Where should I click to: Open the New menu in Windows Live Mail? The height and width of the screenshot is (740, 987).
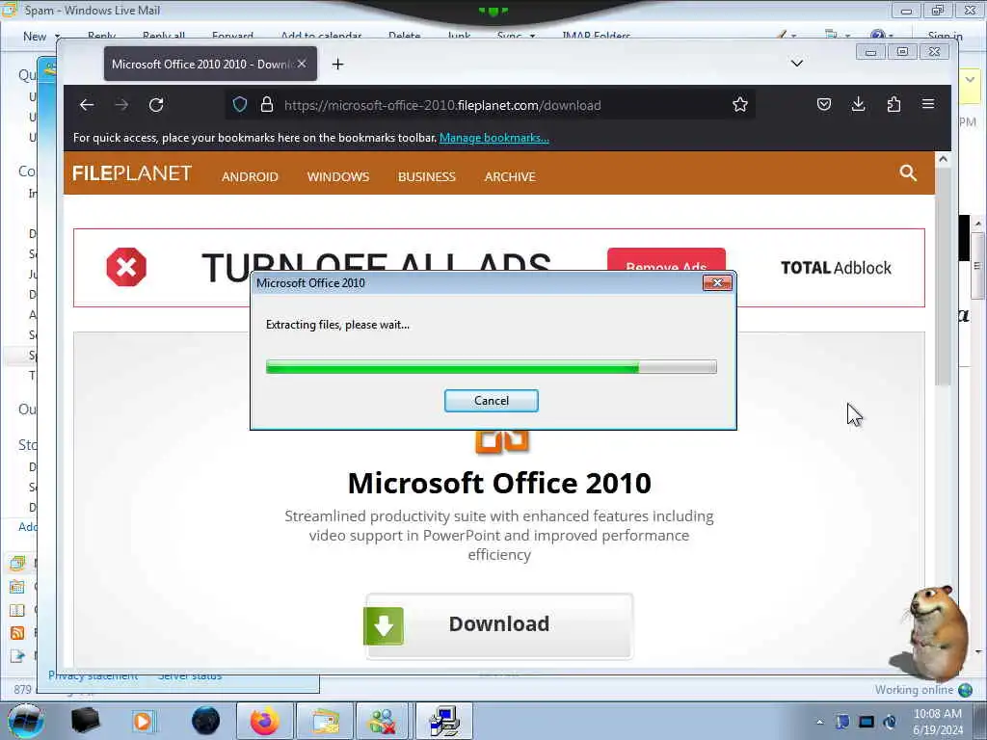click(40, 37)
